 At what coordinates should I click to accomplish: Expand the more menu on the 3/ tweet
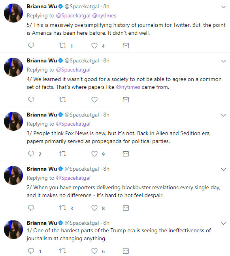[223, 115]
